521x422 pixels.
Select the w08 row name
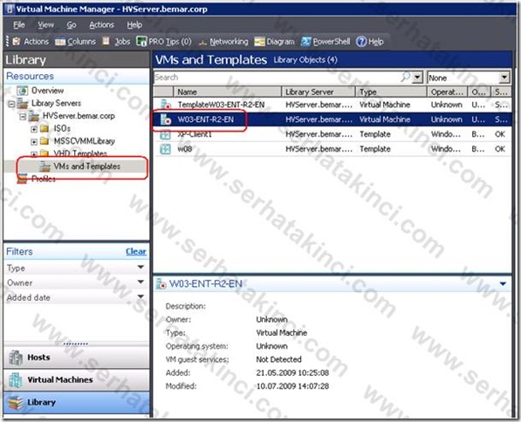185,149
